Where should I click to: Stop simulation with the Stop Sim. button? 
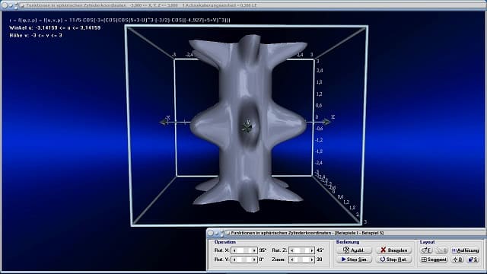point(354,260)
